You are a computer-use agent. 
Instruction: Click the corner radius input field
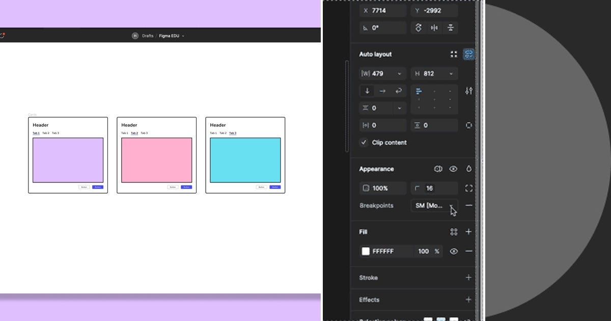click(435, 188)
